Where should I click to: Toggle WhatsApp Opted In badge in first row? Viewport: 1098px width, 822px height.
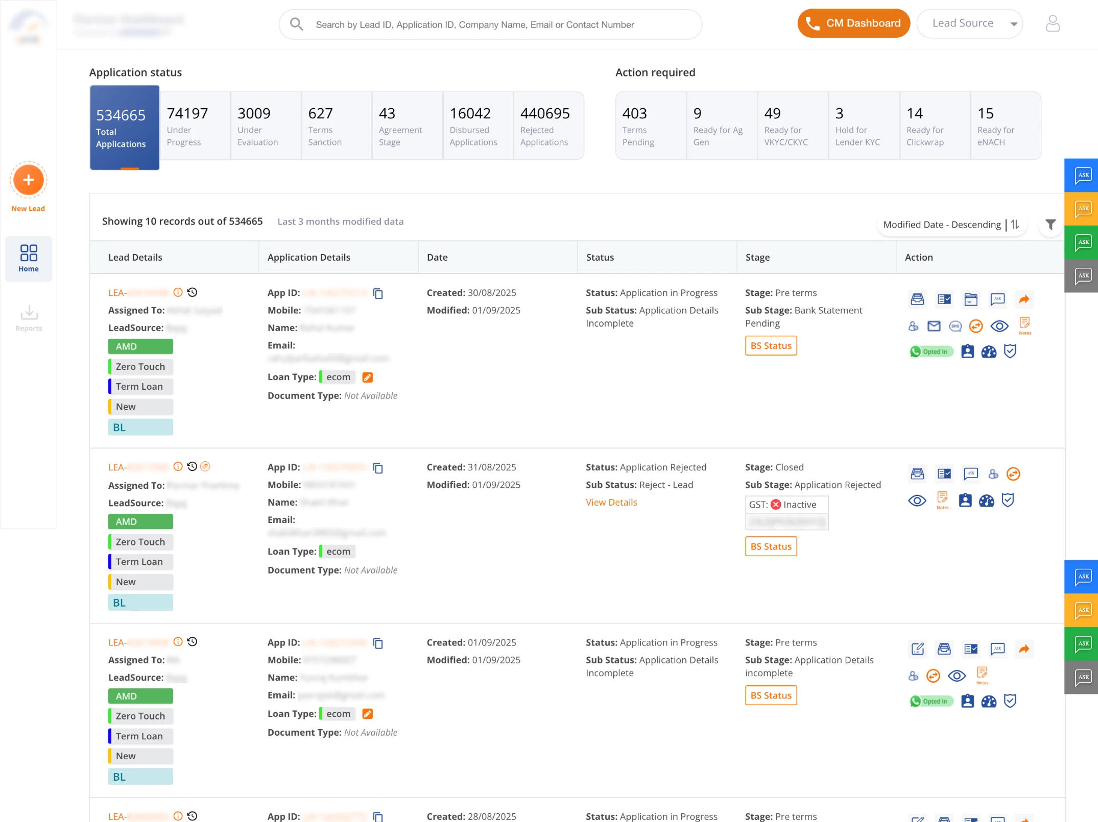[x=931, y=352]
